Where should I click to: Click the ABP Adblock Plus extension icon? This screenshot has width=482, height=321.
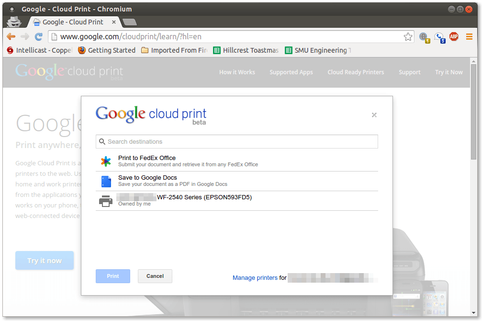[453, 36]
